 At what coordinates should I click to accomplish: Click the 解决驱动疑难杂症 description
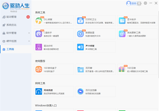coord(51,49)
